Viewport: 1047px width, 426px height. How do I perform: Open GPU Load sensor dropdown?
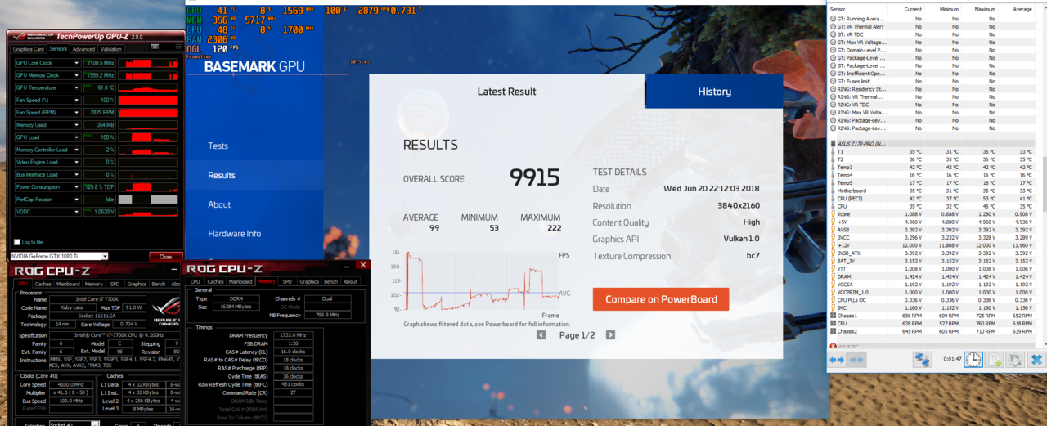coord(77,137)
